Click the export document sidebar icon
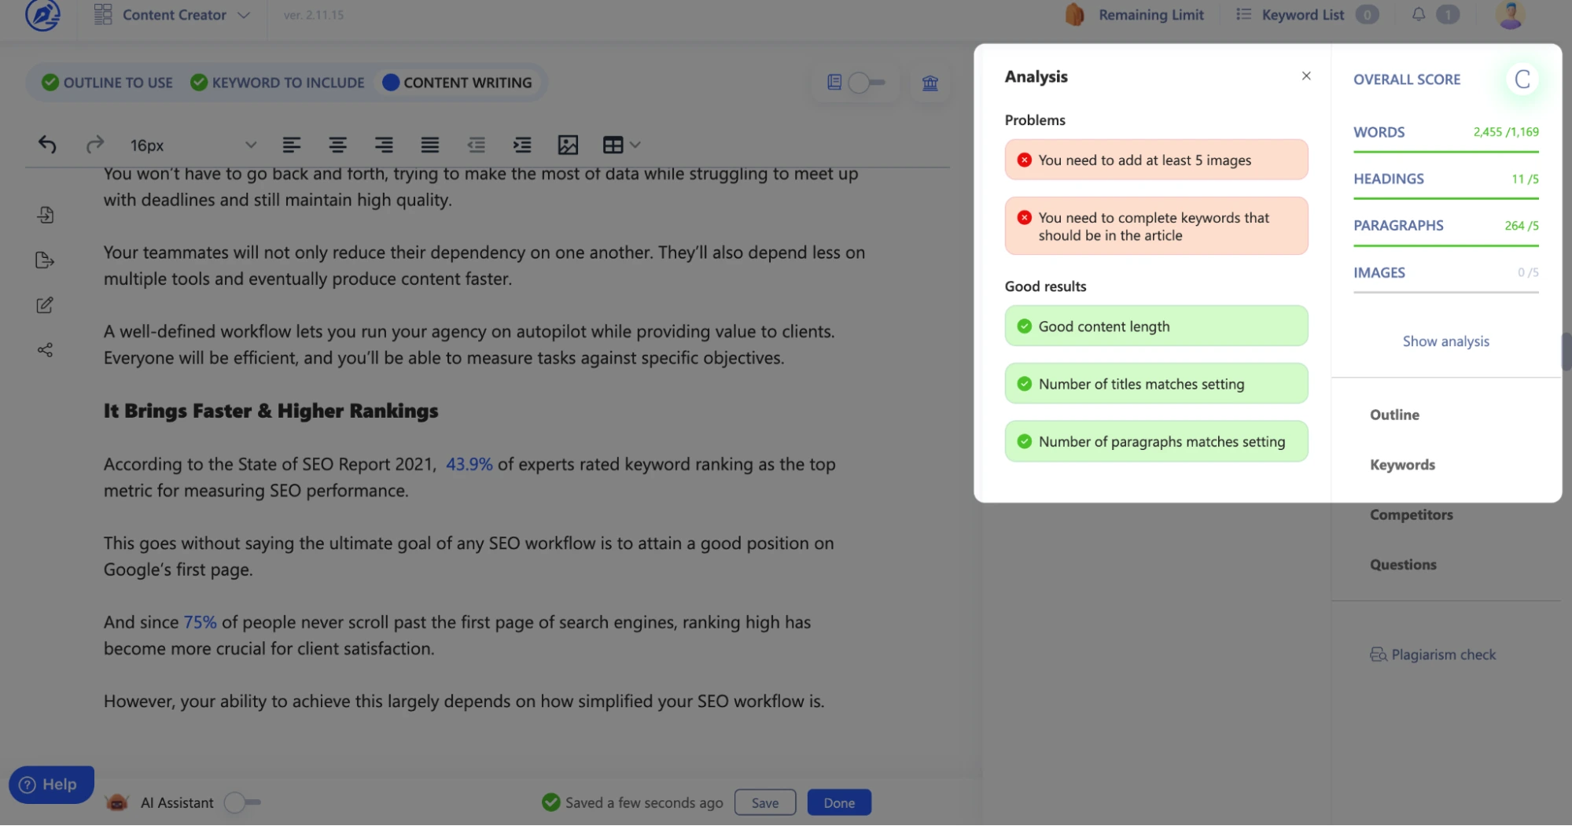 point(45,260)
